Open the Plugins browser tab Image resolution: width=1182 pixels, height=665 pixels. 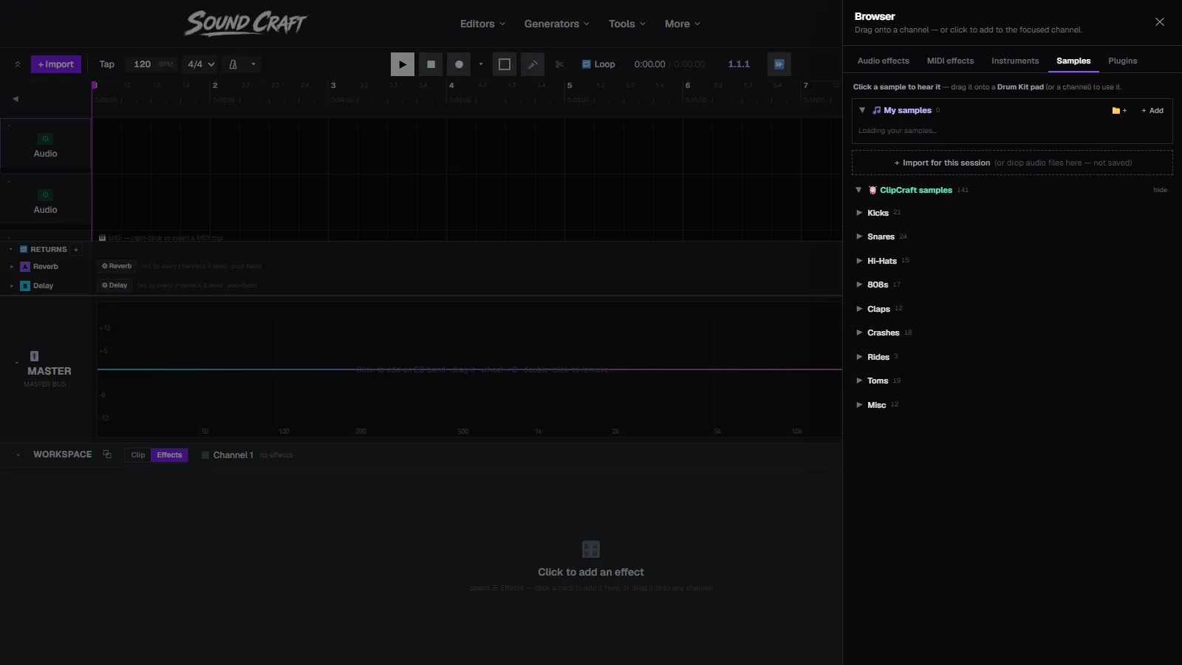[x=1123, y=61]
